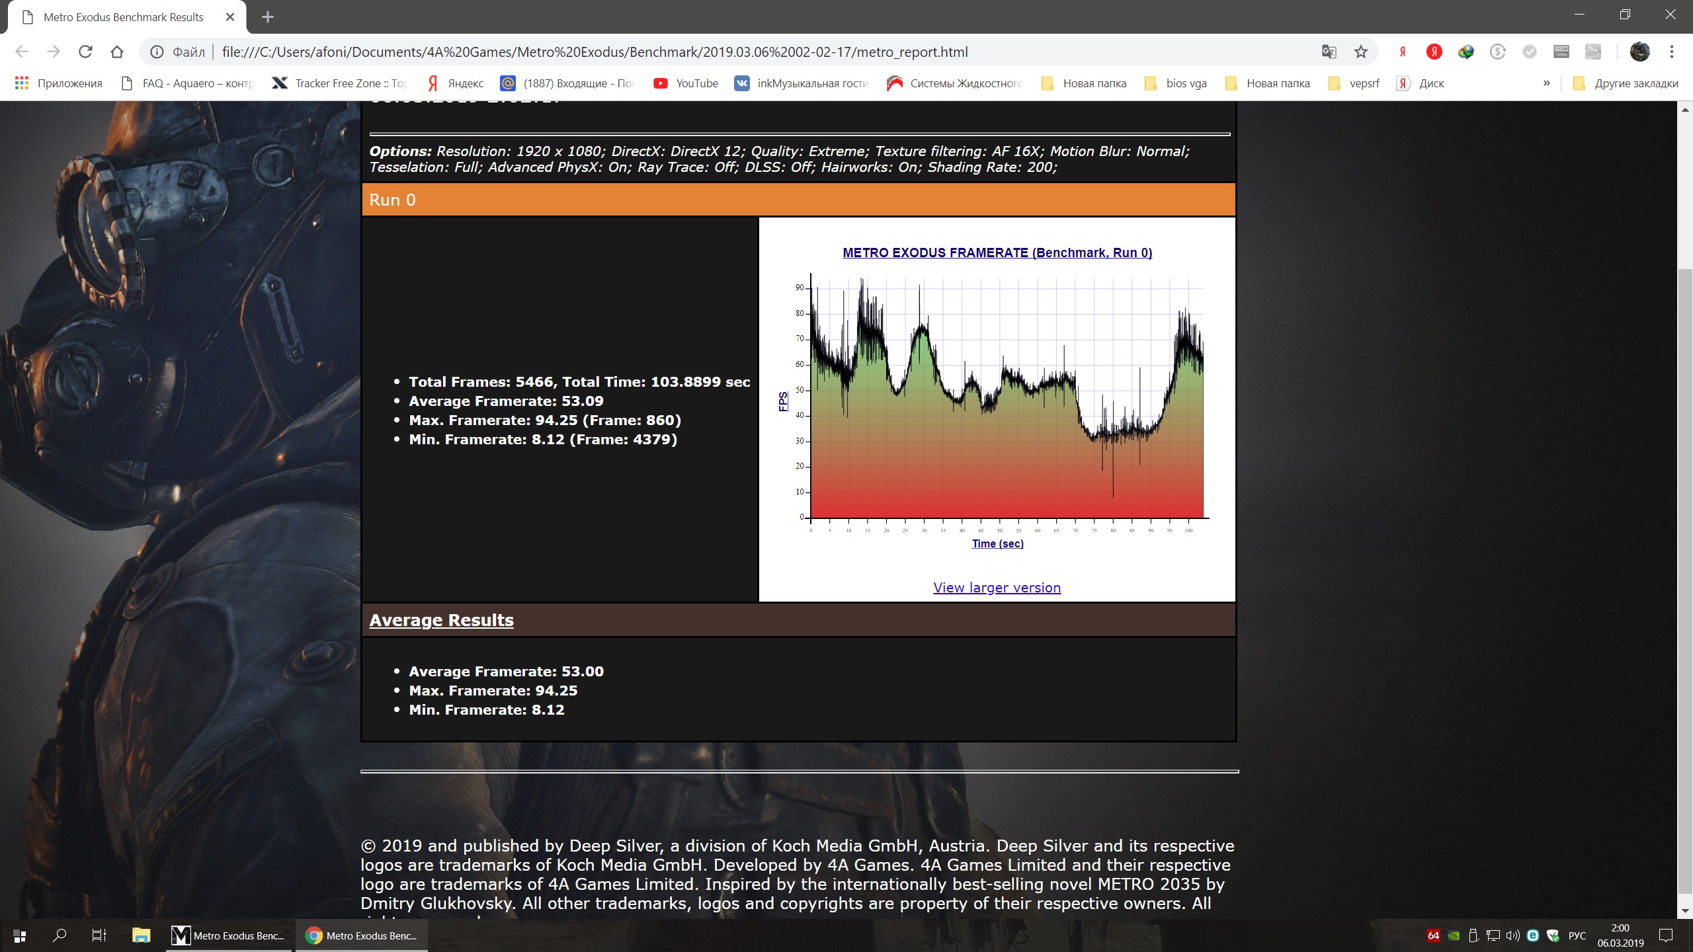Click the browser reload button
This screenshot has height=952, width=1693.
(85, 52)
